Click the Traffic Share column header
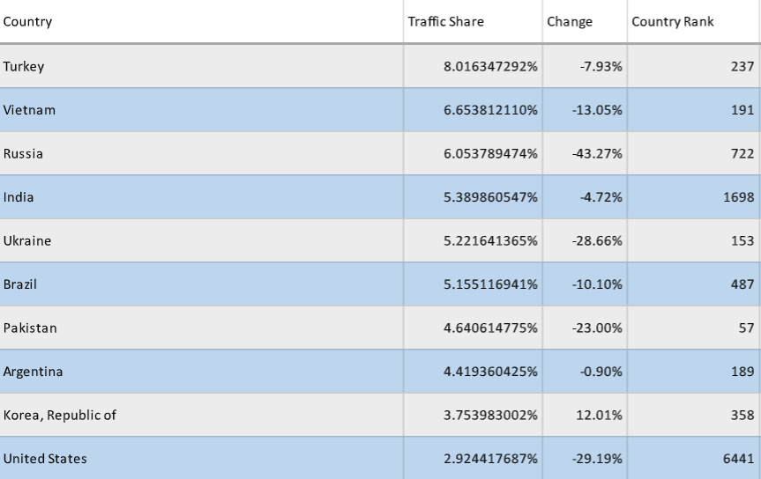The height and width of the screenshot is (479, 761). point(445,22)
